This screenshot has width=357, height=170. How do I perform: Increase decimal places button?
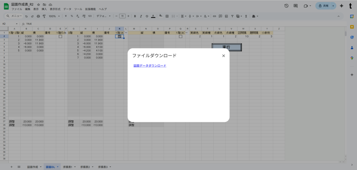point(84,16)
